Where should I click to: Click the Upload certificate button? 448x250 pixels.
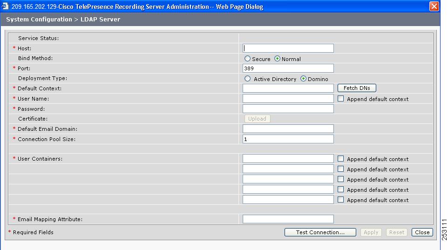tap(257, 119)
